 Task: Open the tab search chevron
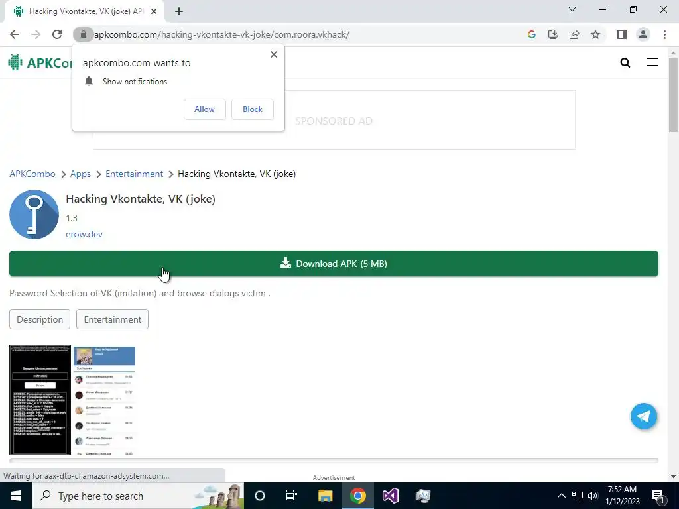pos(572,9)
